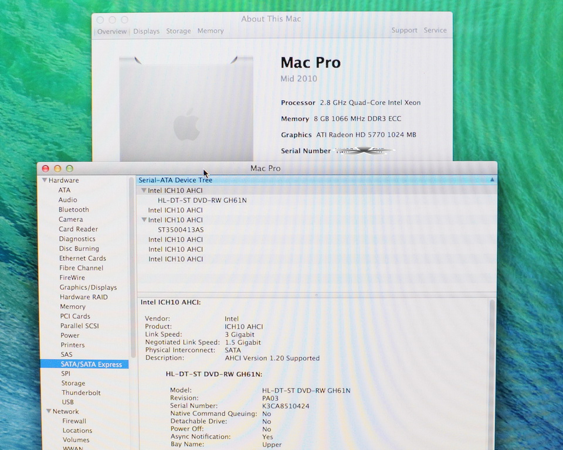Viewport: 563px width, 450px height.
Task: Click Negotiated Link Speed 1.5 Gigabit value
Action: (x=243, y=342)
